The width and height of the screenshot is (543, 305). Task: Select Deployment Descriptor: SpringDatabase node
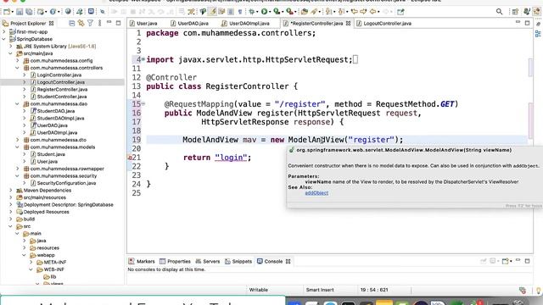coord(68,205)
